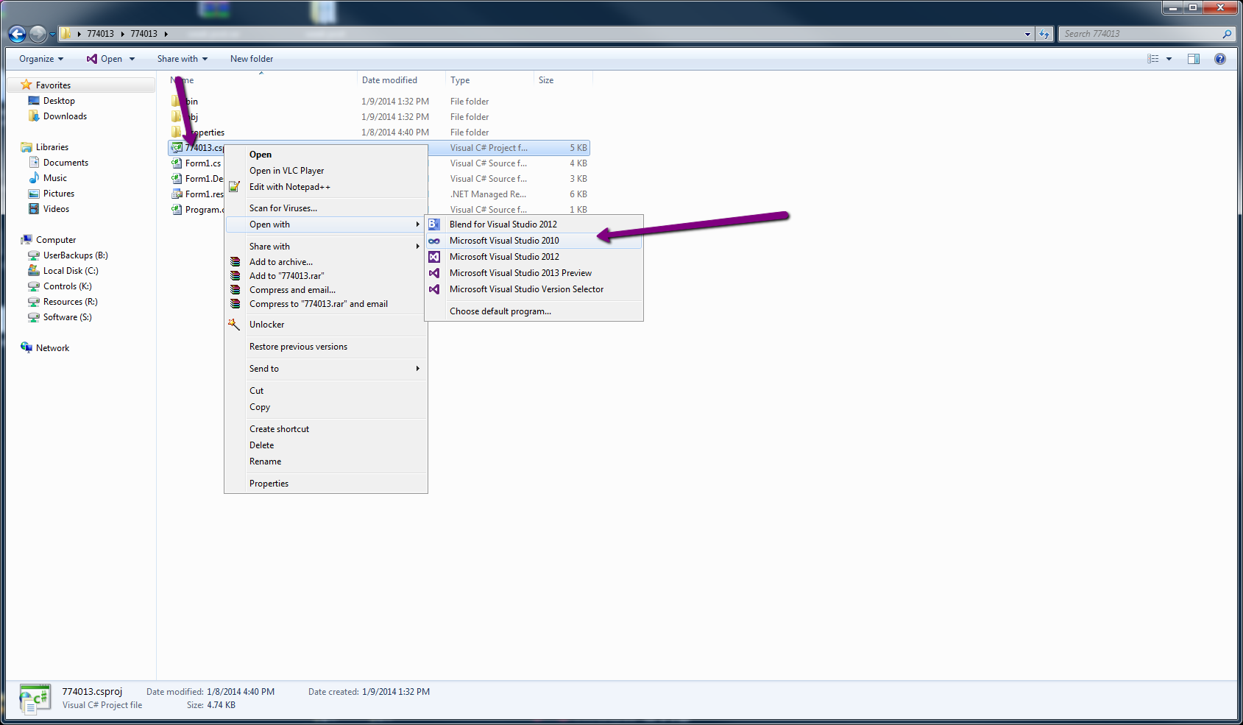Click the Back navigation arrow
The image size is (1243, 725).
point(17,34)
